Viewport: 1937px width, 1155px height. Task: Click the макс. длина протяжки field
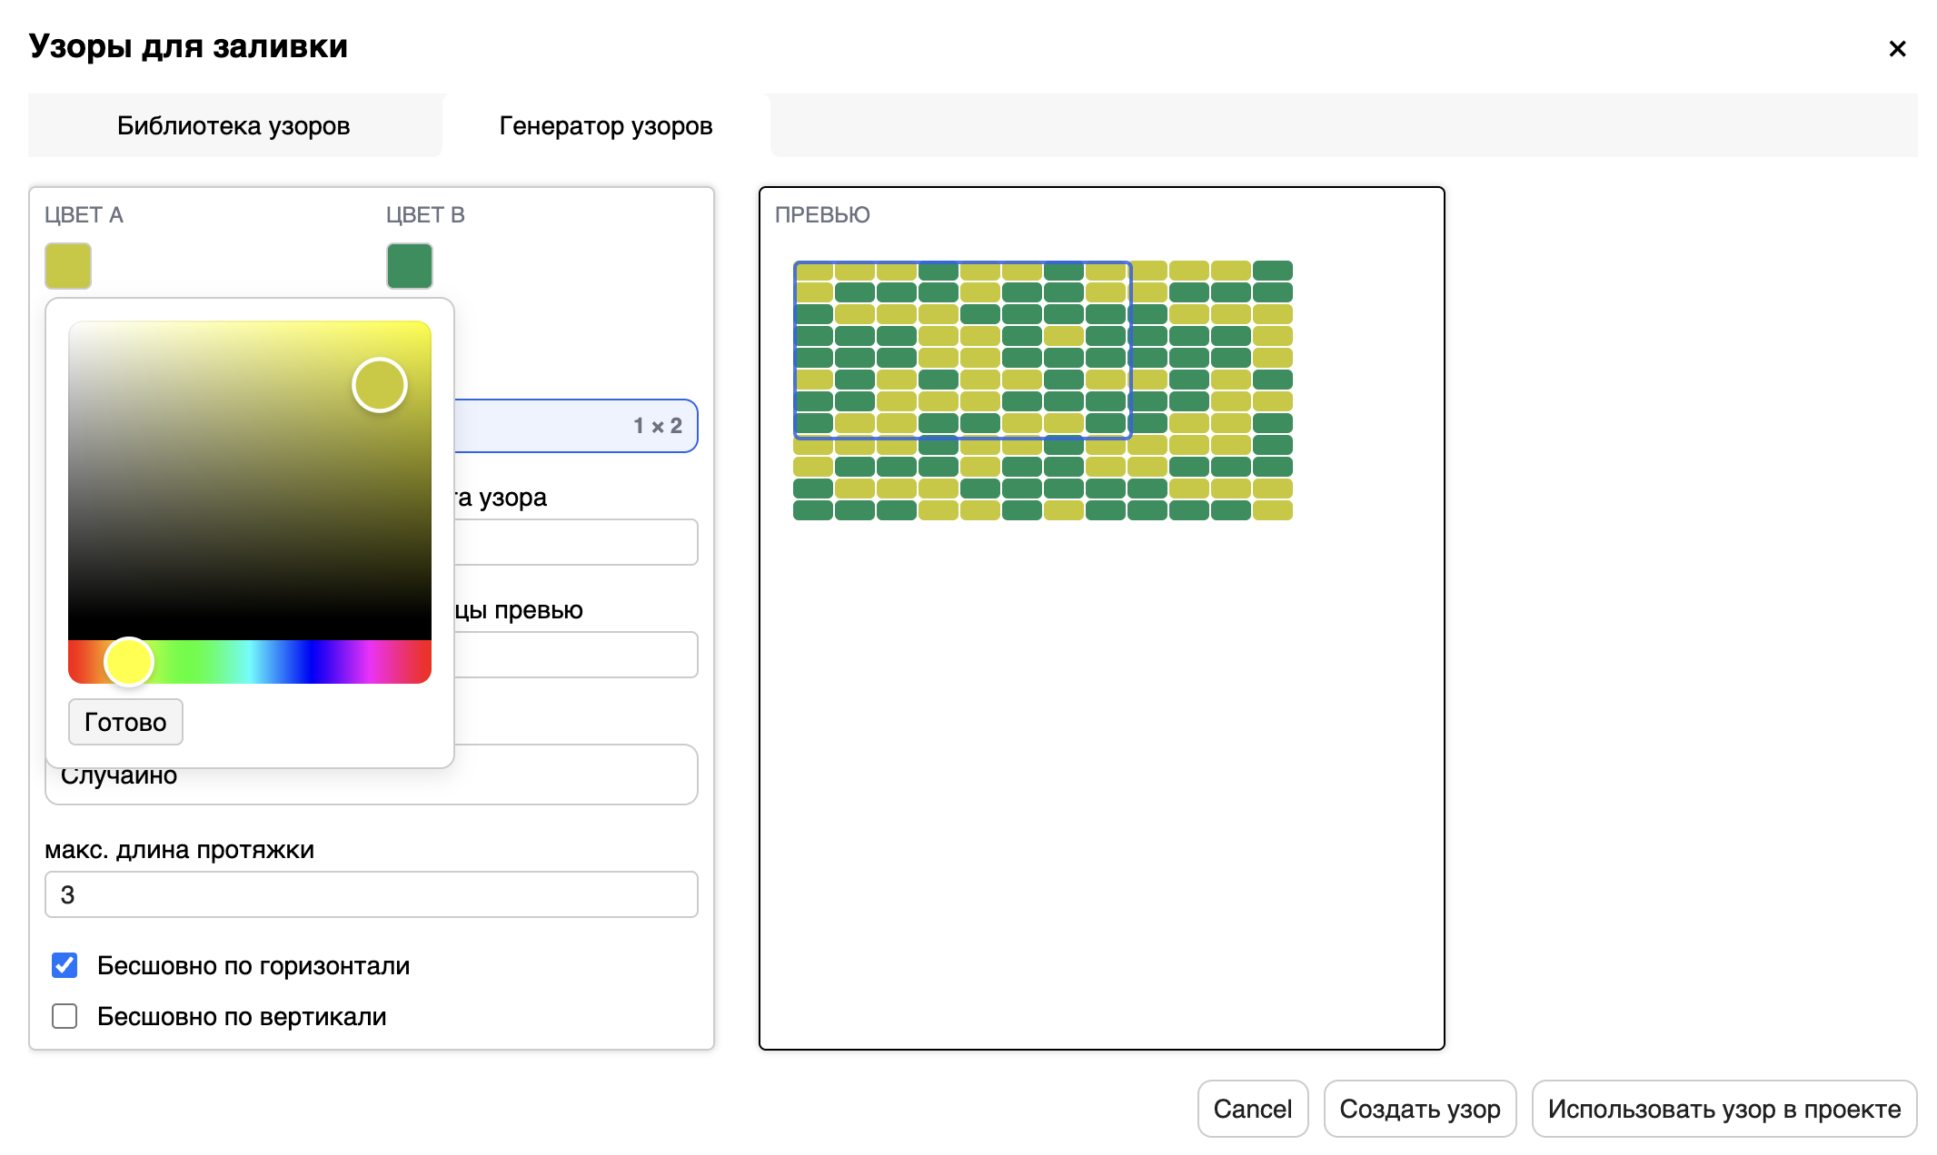tap(371, 894)
